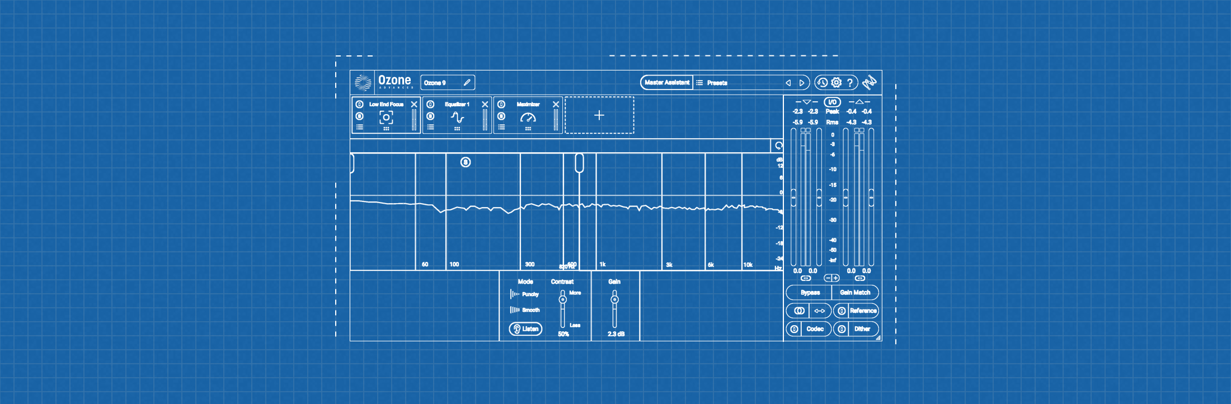Remove the Maximizer module
This screenshot has height=404, width=1231.
[x=556, y=104]
